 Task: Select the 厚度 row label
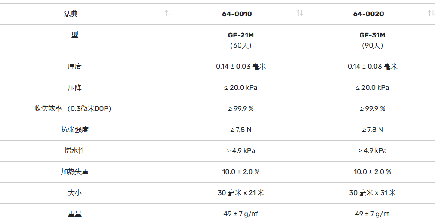click(74, 67)
